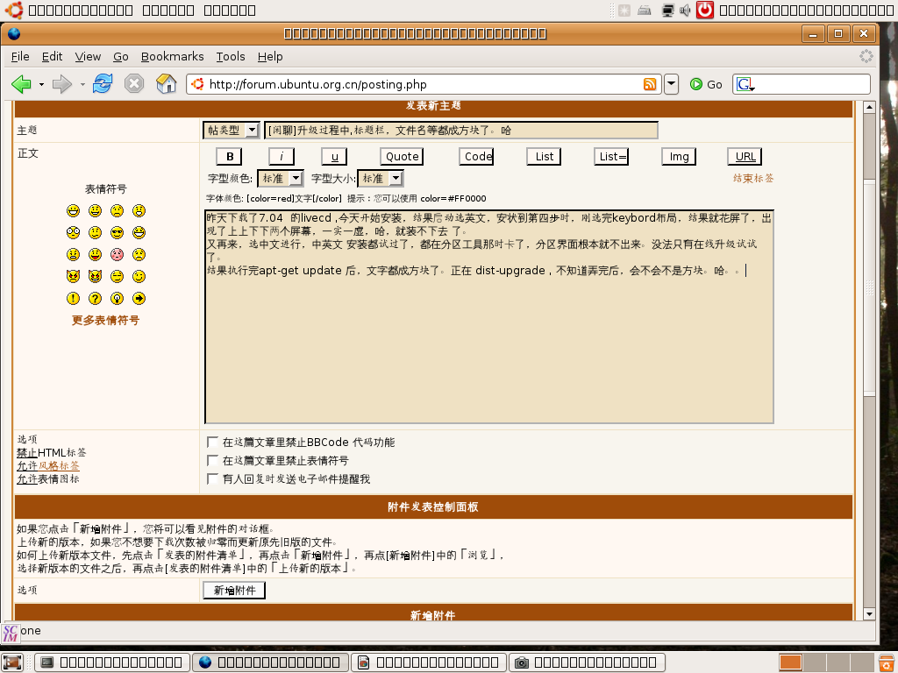Insert the question mark emoticon
The height and width of the screenshot is (673, 898).
pos(95,298)
